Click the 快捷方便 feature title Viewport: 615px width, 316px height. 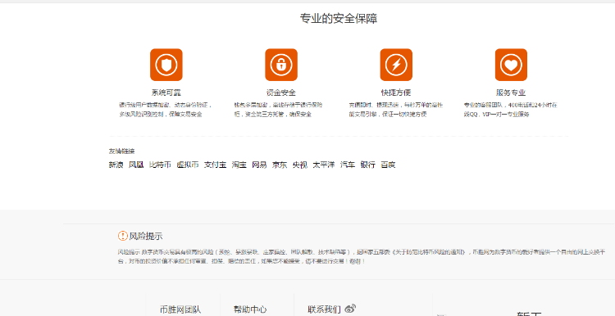coord(396,93)
